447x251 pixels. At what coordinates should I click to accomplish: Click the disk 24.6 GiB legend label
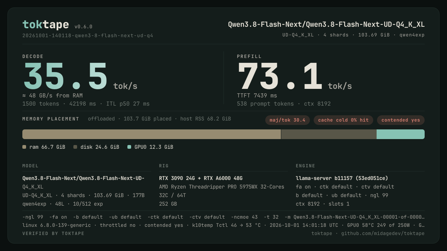(x=100, y=147)
